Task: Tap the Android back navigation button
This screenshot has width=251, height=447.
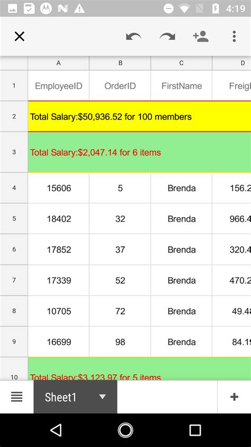Action: [x=56, y=430]
